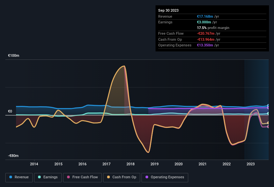Click the 2023 x-axis label

pyautogui.click(x=251, y=164)
